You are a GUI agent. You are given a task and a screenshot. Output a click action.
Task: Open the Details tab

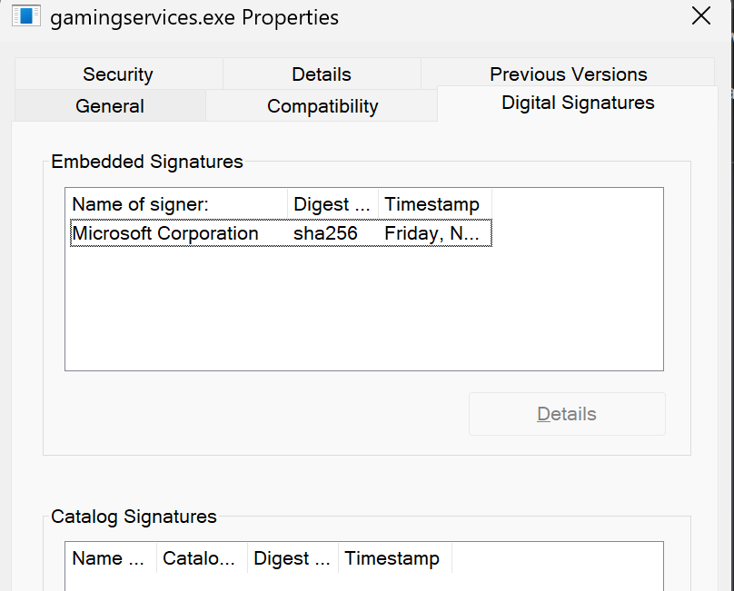321,74
